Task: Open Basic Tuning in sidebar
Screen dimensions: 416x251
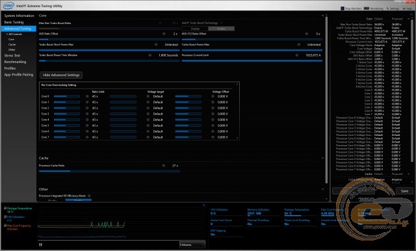Action: pyautogui.click(x=14, y=22)
